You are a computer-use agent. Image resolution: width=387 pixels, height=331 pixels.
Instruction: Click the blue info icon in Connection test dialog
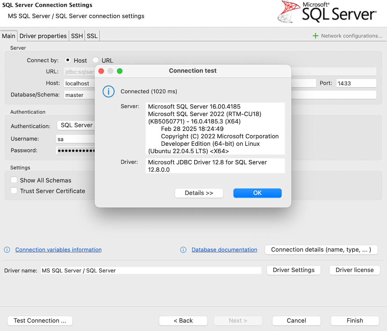(109, 92)
